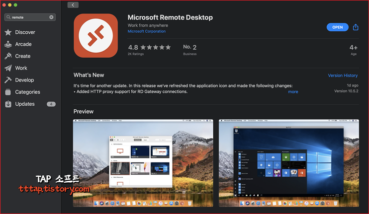Click the green maximize window button

click(x=15, y=5)
